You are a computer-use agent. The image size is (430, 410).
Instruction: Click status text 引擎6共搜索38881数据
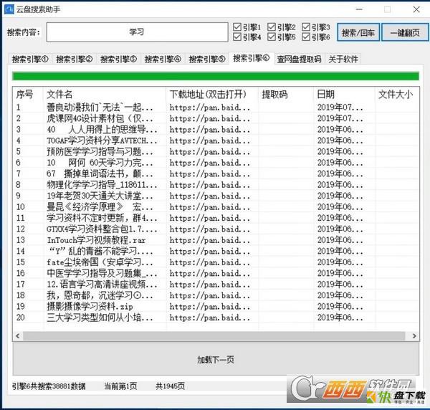[x=49, y=386]
